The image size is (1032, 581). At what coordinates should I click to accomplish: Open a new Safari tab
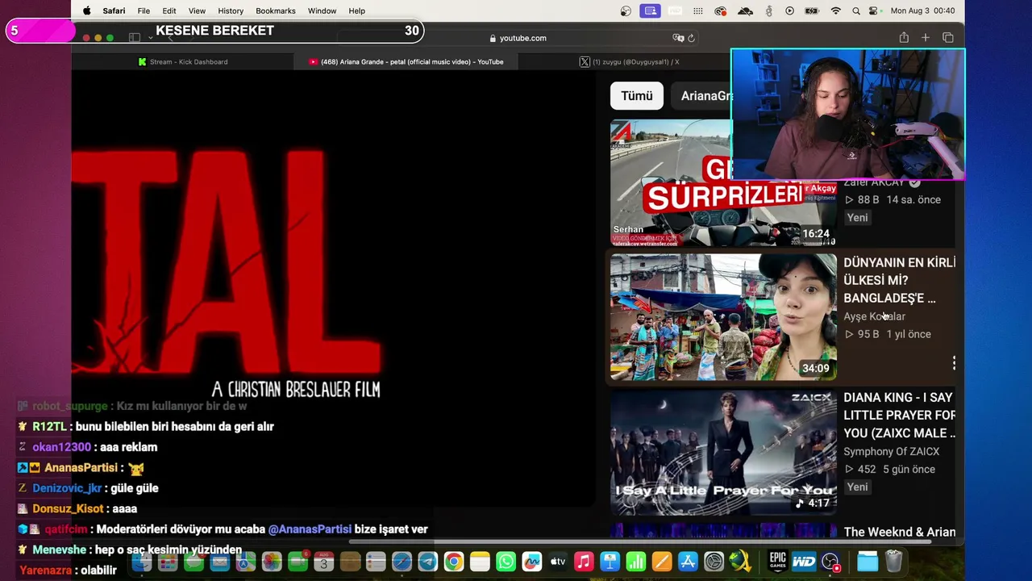(926, 37)
